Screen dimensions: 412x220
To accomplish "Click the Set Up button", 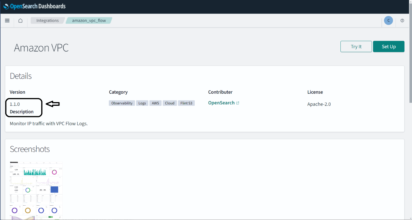I will [389, 47].
